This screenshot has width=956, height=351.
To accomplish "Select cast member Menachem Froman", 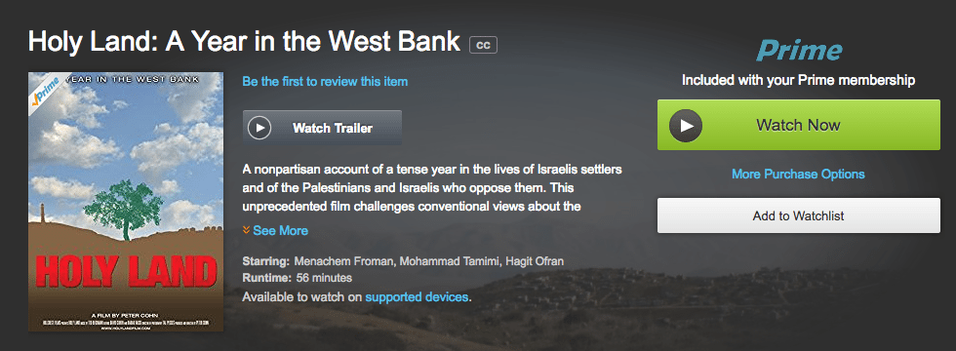I will click(x=345, y=261).
